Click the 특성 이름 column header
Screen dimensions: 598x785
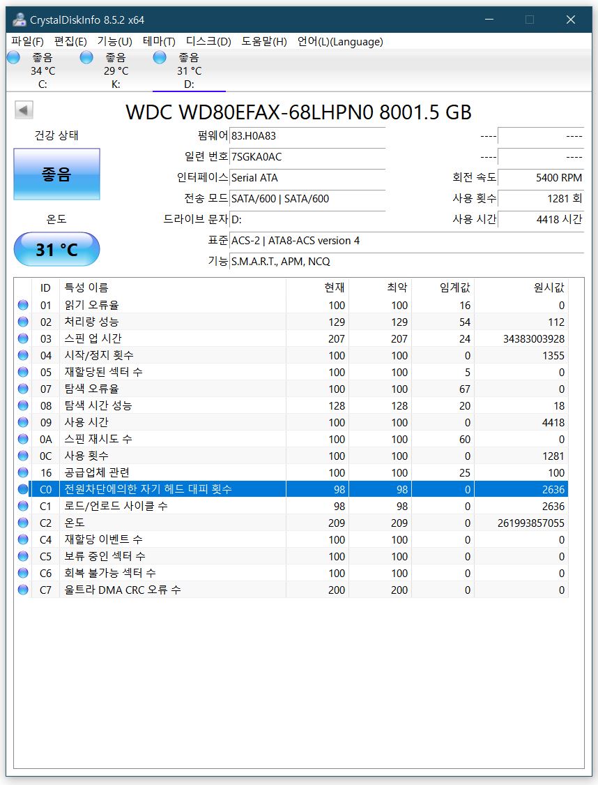tap(173, 288)
